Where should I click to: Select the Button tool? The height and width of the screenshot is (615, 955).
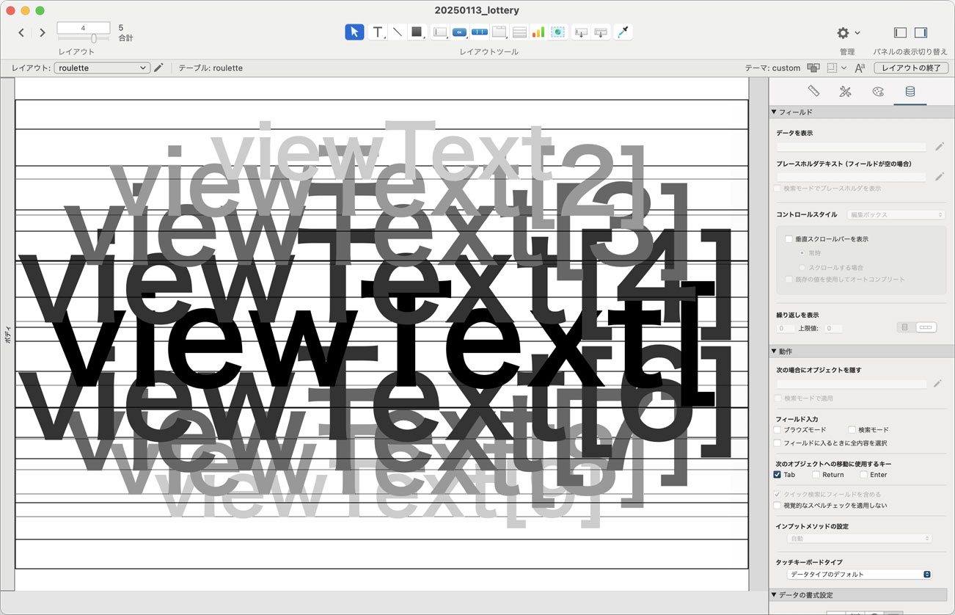pos(460,32)
